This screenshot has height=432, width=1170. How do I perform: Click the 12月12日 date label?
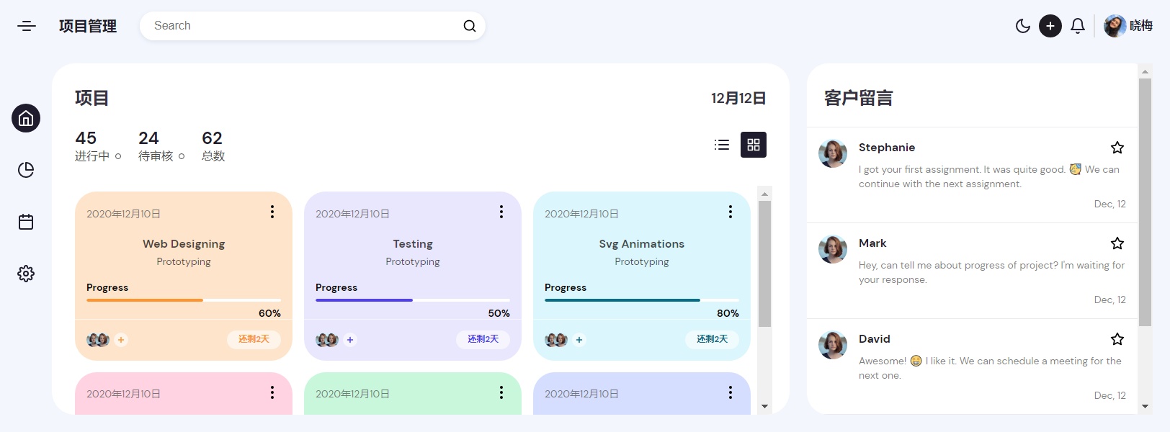[x=738, y=98]
